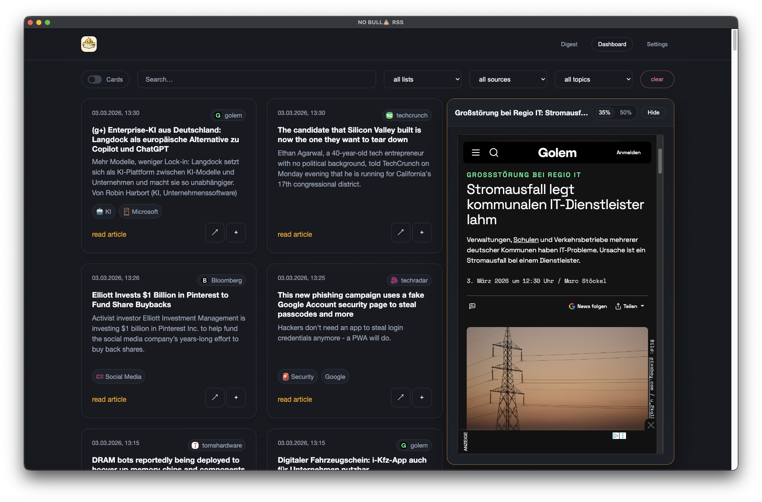This screenshot has width=762, height=502.
Task: Click the power pylon article image
Action: pyautogui.click(x=557, y=378)
